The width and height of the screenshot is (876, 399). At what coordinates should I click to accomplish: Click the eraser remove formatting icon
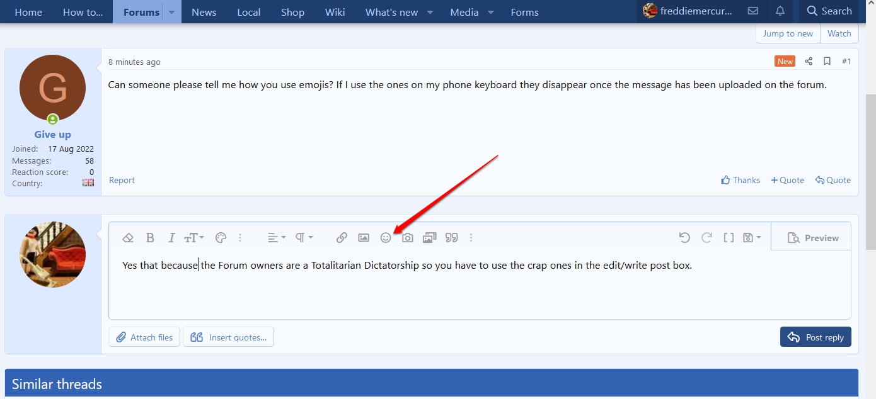128,238
